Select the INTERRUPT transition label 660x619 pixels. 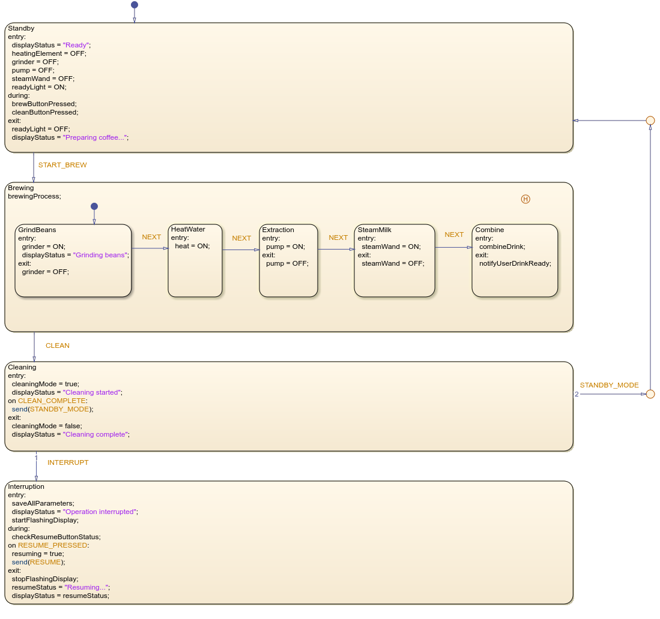68,462
